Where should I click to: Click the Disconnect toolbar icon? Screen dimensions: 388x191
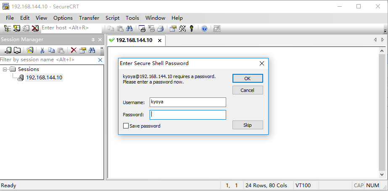pos(35,29)
